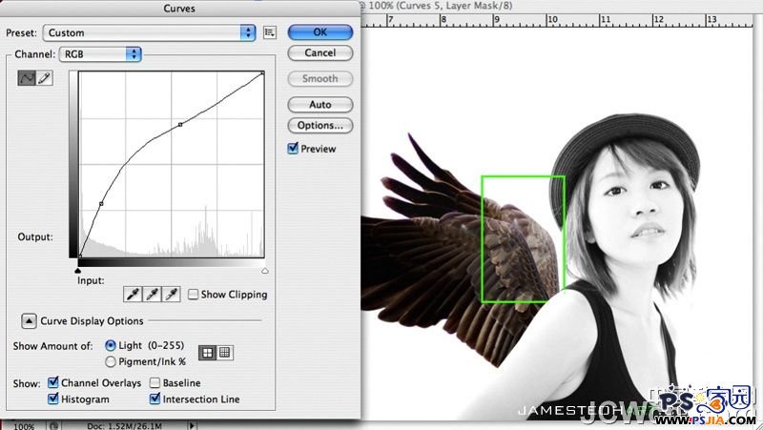Disable Channel Overlays checkbox
This screenshot has width=763, height=430.
tap(53, 383)
